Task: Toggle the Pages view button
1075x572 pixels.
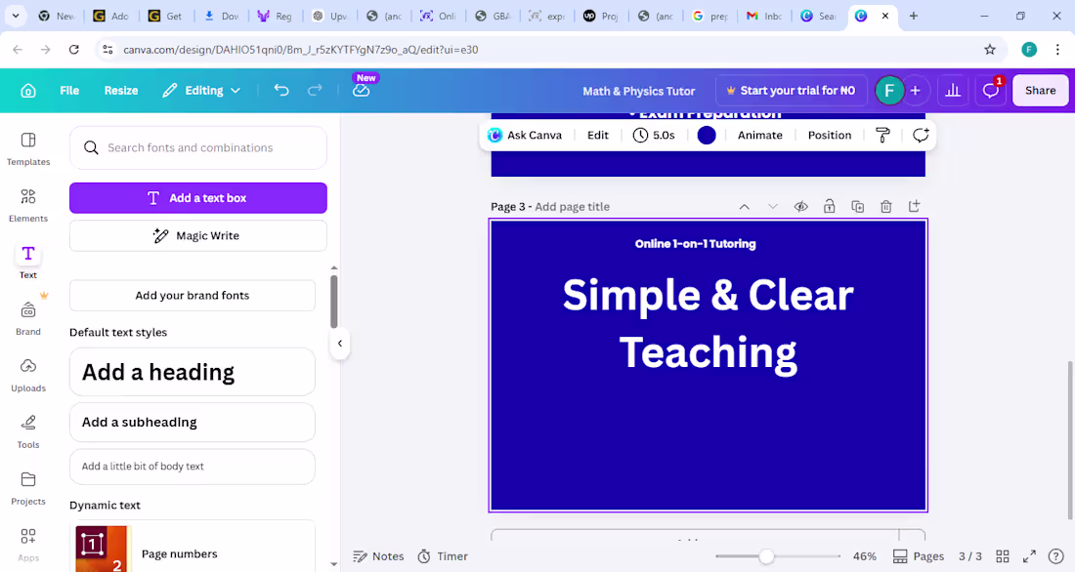Action: 919,556
